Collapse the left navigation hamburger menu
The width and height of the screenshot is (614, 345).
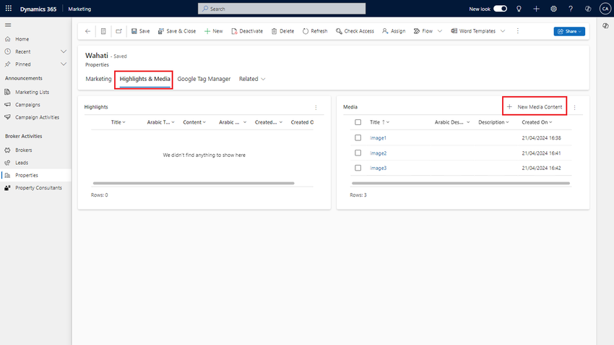click(x=8, y=25)
